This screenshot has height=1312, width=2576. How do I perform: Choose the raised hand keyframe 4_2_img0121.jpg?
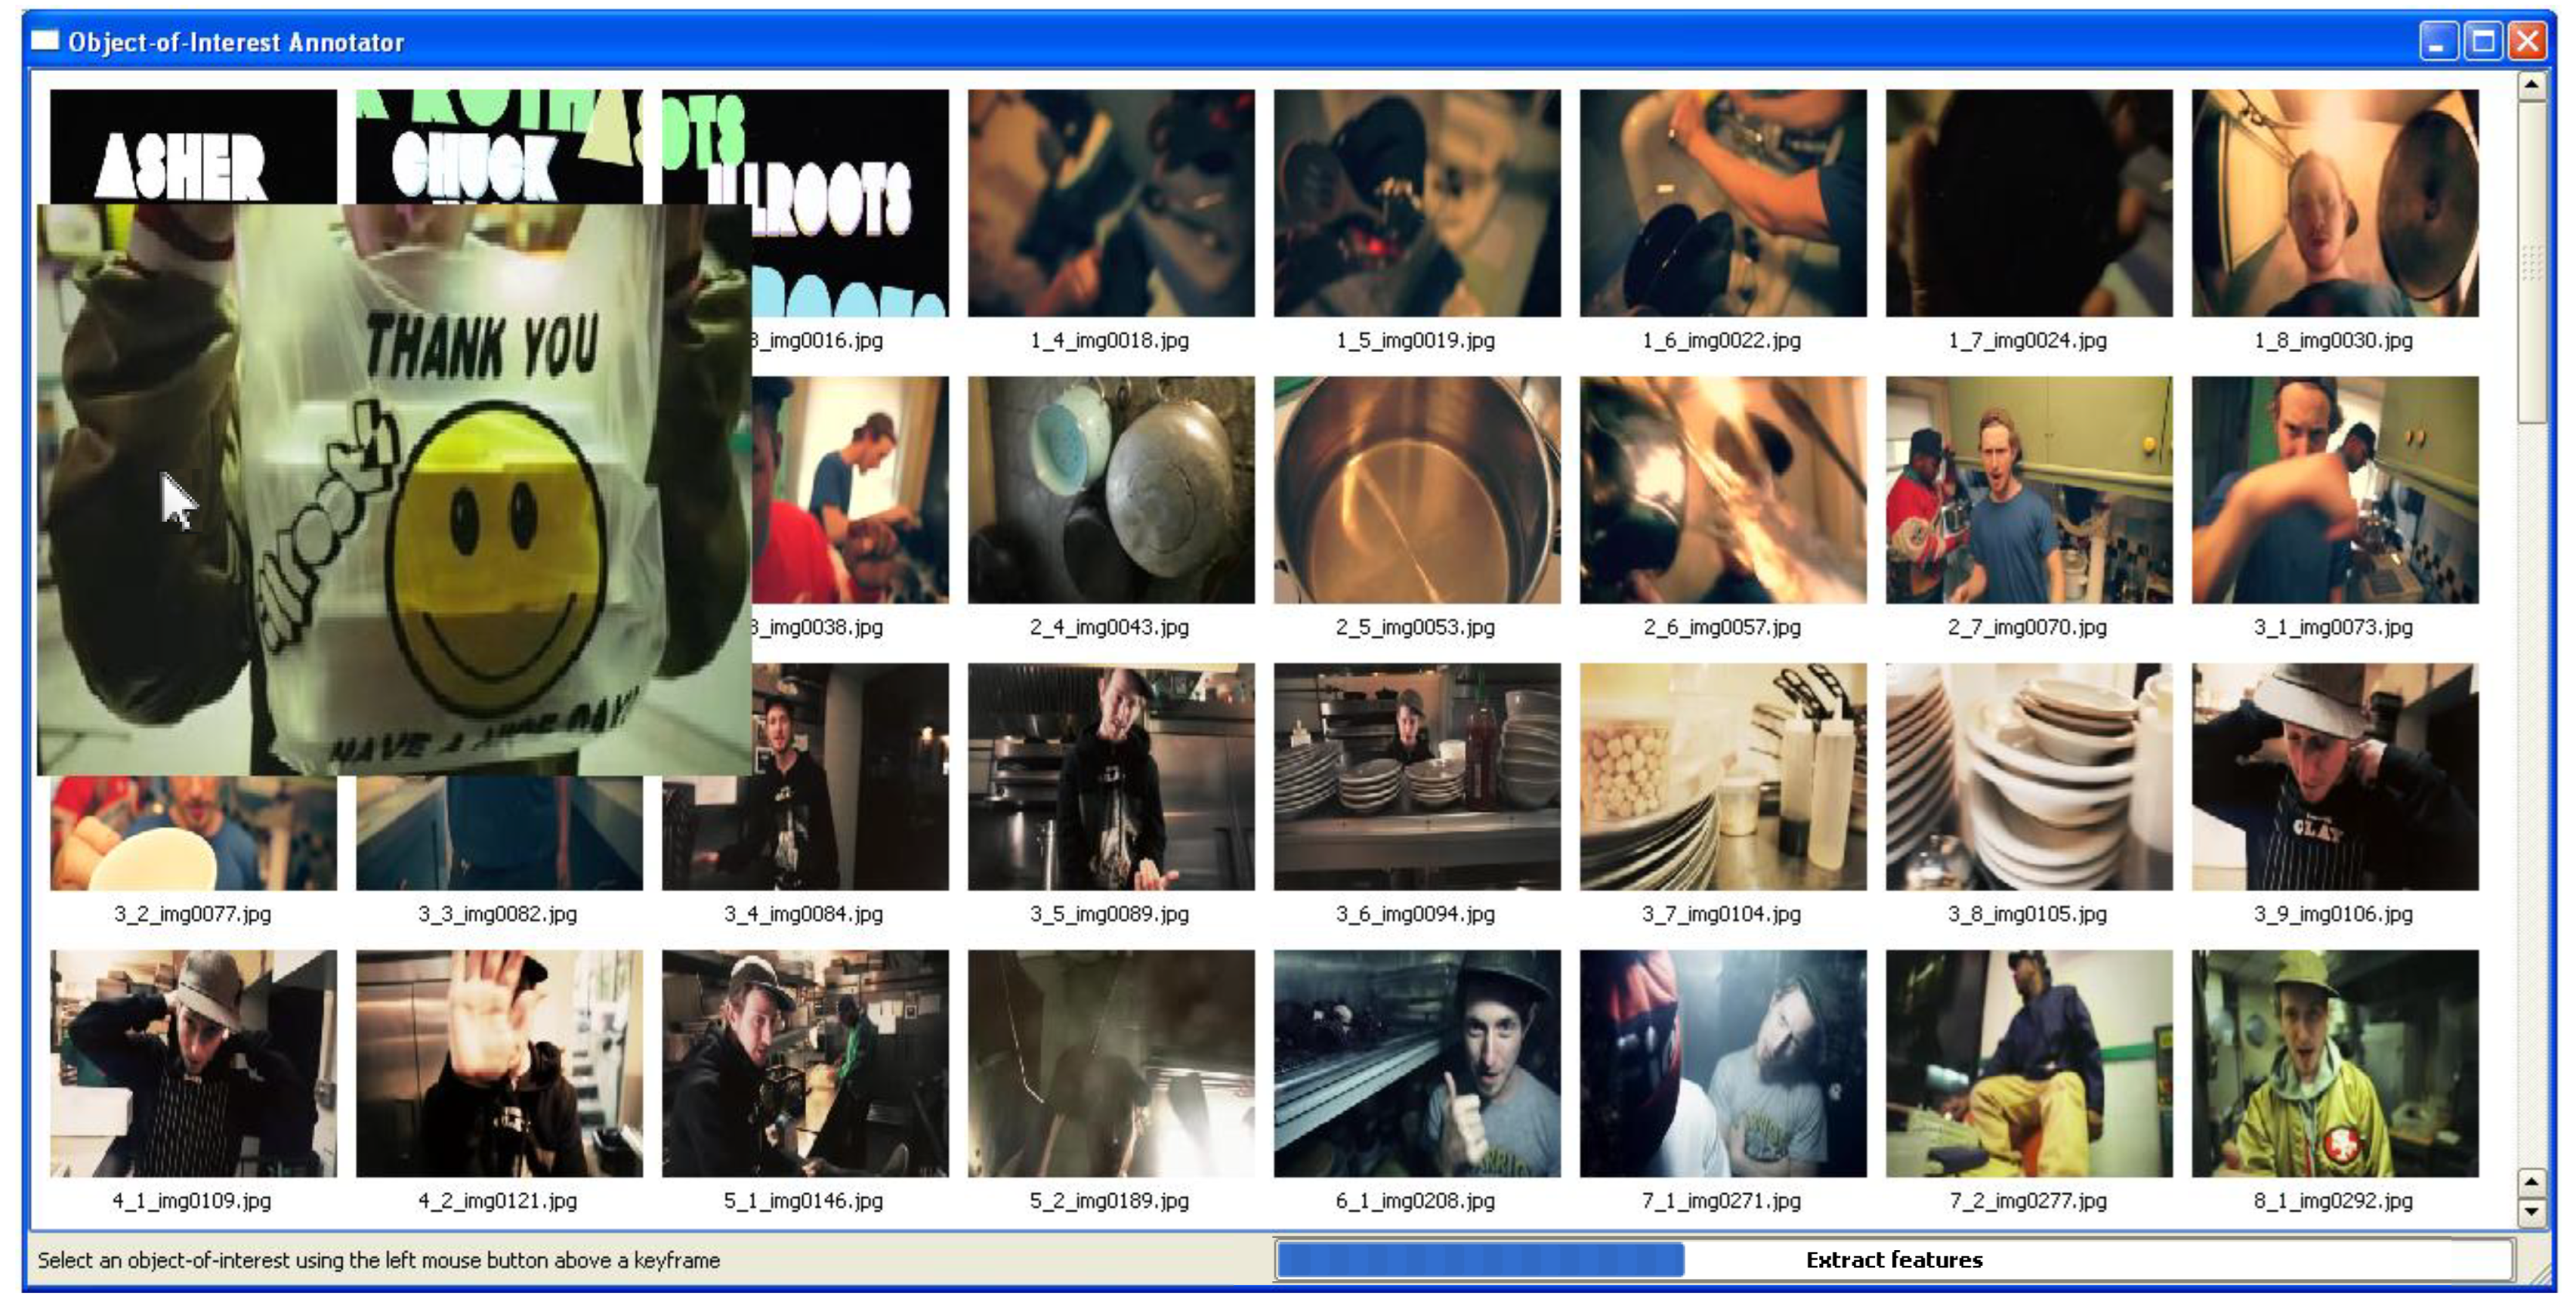499,1063
